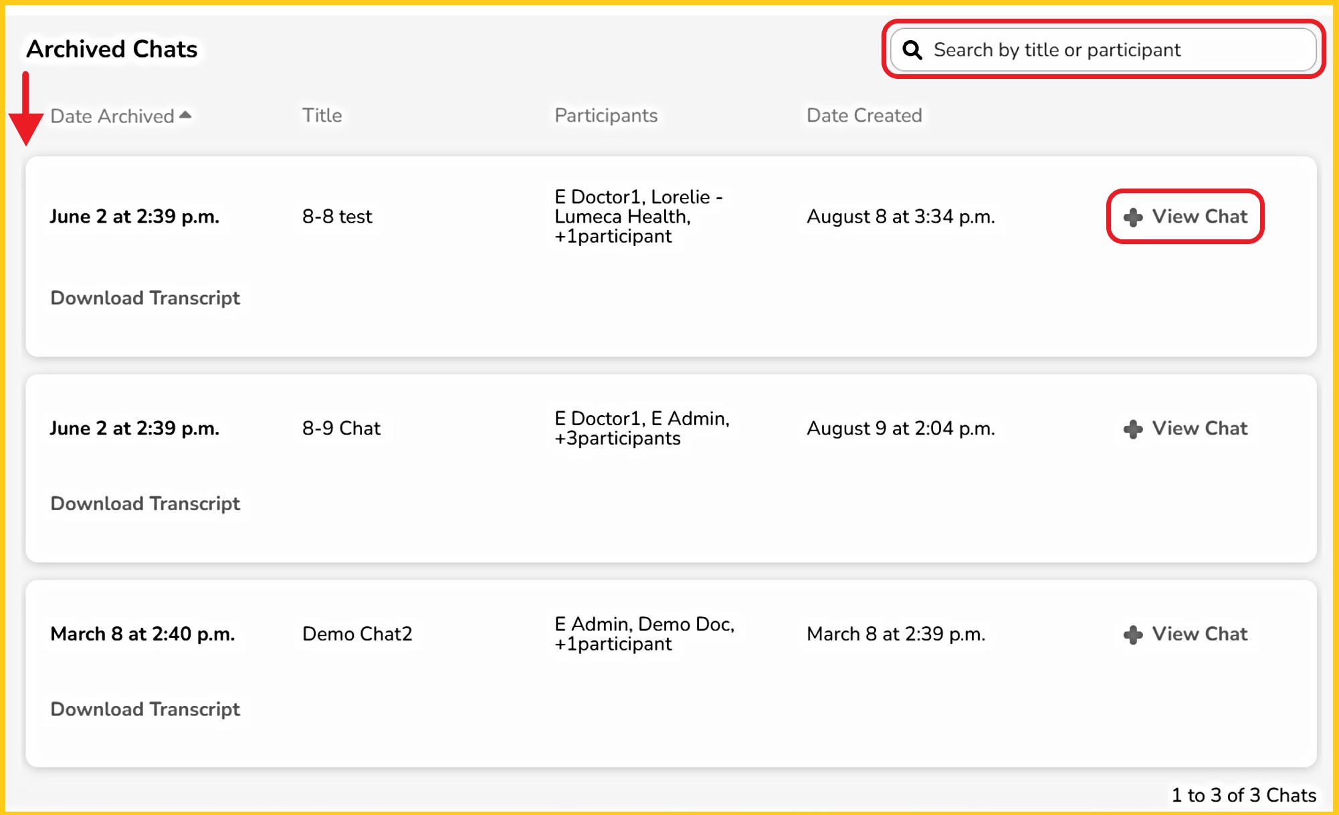Image resolution: width=1339 pixels, height=815 pixels.
Task: Sort by Title column header
Action: (322, 116)
